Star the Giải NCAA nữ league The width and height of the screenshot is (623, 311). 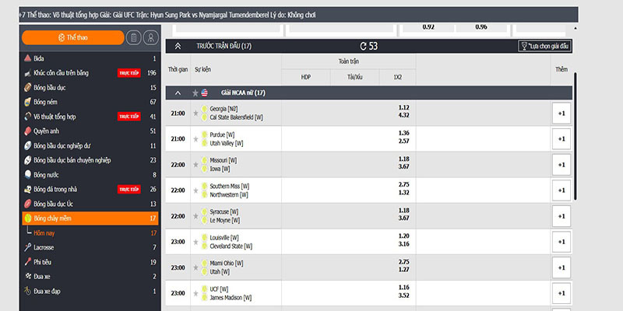tap(195, 93)
